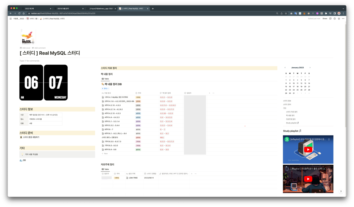Screen dimensions: 354x207
Task: Open the 주차 sort dropdown chip
Action: tap(105, 88)
